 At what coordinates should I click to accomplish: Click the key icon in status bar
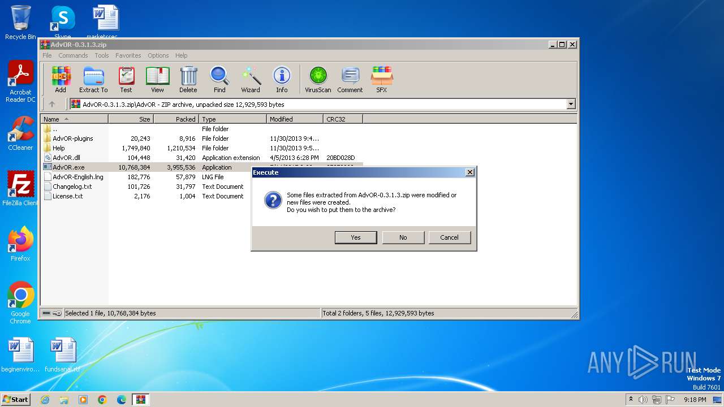coord(57,313)
